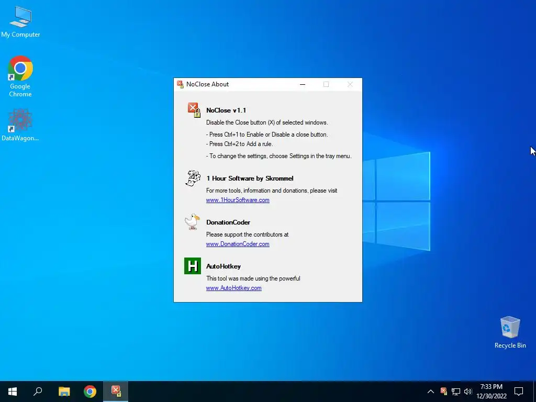
Task: Click 'Please support the contributors at' text
Action: [247, 234]
